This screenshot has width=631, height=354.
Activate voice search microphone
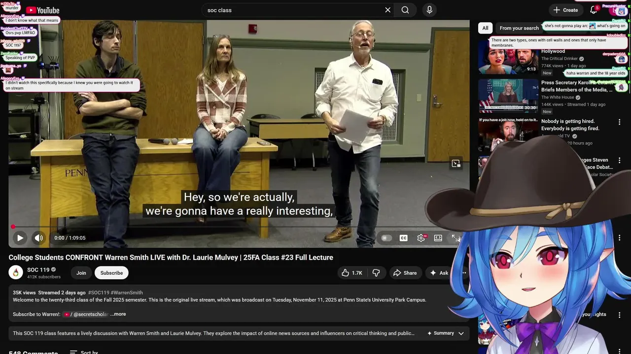pos(429,10)
